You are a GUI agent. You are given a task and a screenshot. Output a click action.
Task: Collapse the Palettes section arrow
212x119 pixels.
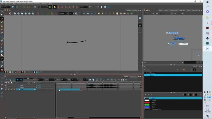click(x=145, y=70)
